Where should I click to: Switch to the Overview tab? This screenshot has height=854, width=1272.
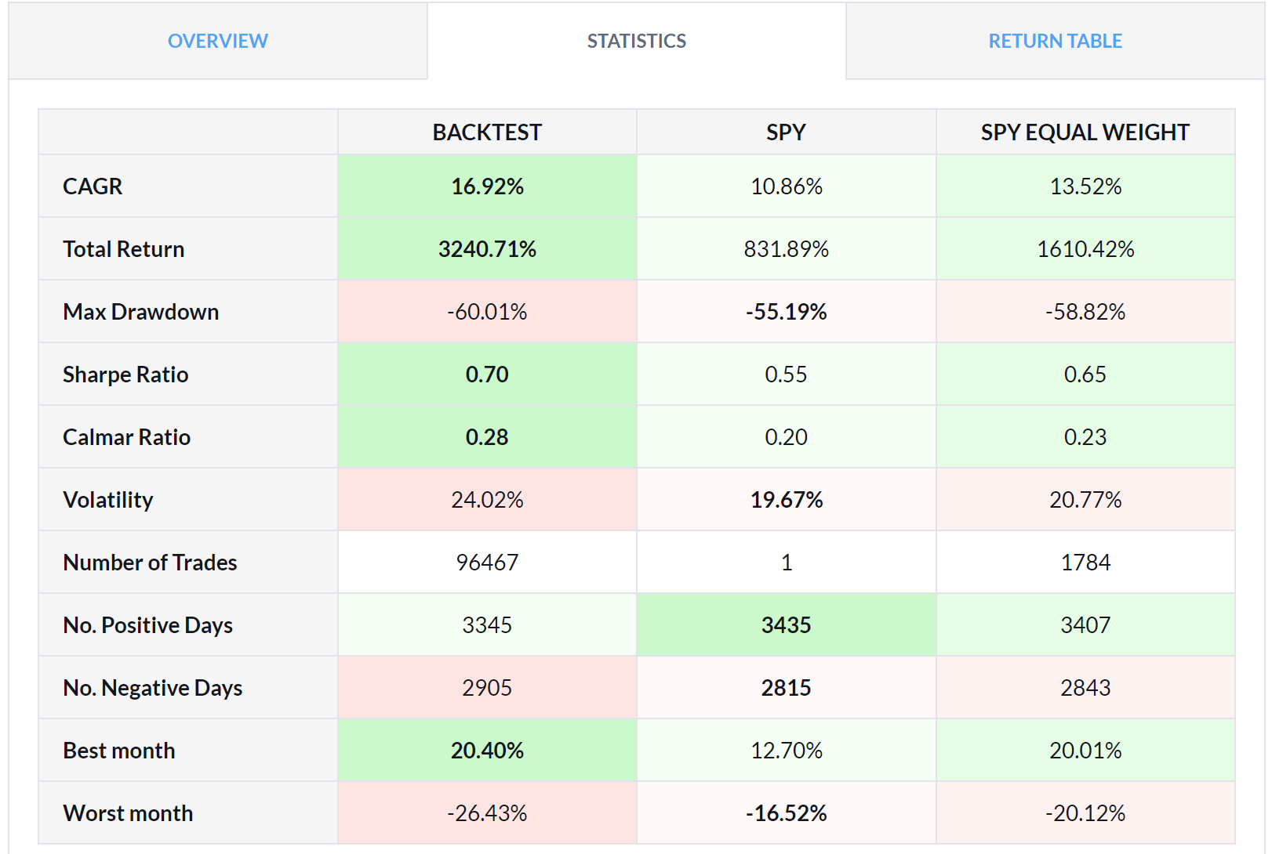click(218, 41)
